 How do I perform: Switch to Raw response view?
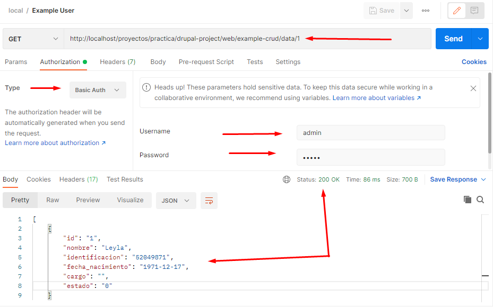(53, 200)
